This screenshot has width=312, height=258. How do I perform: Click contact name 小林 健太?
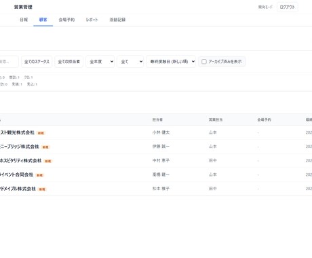point(161,132)
